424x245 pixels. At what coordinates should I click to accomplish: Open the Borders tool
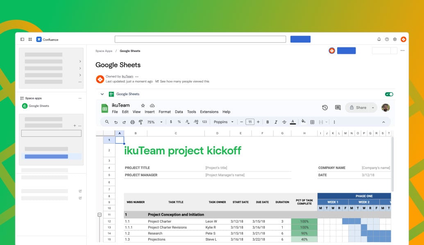tap(312, 122)
